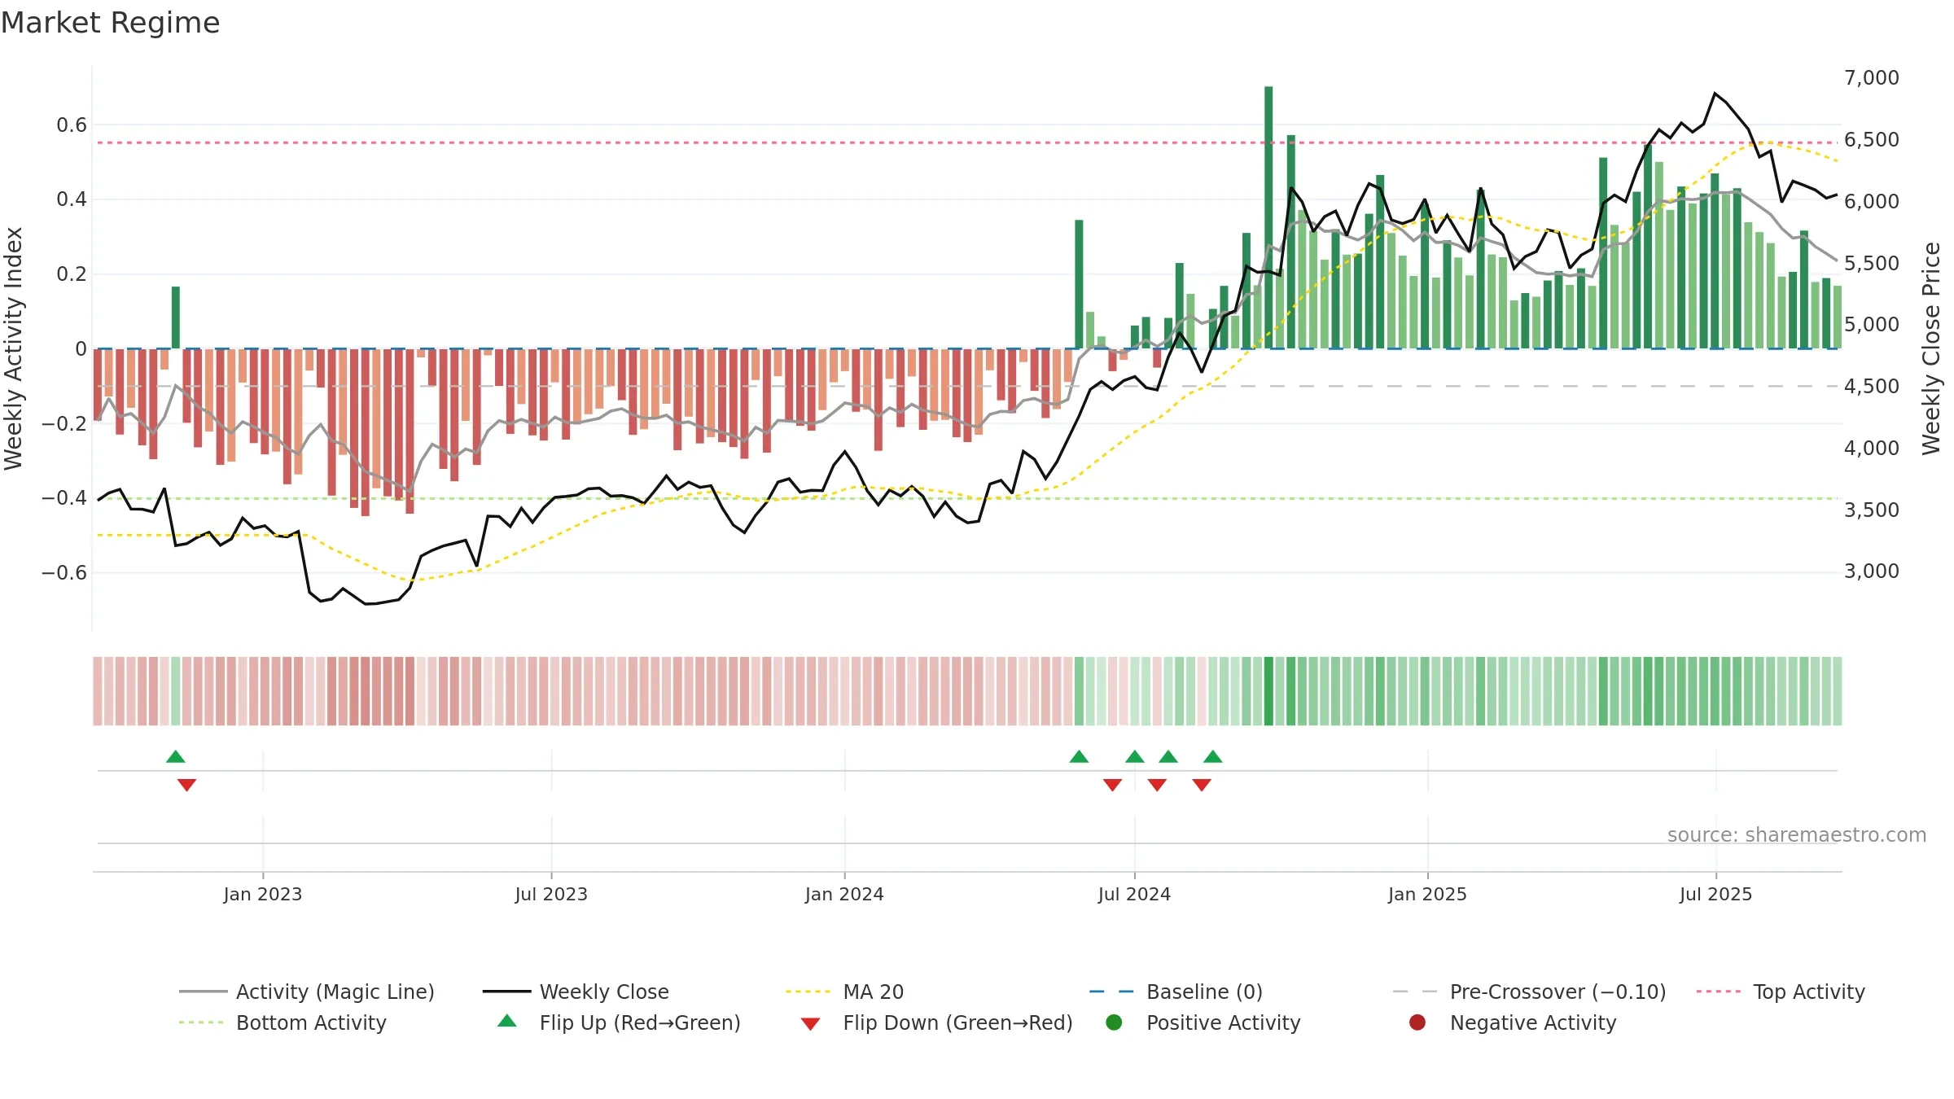Click the 6,500 price axis label
This screenshot has width=1954, height=1099.
coord(1872,139)
